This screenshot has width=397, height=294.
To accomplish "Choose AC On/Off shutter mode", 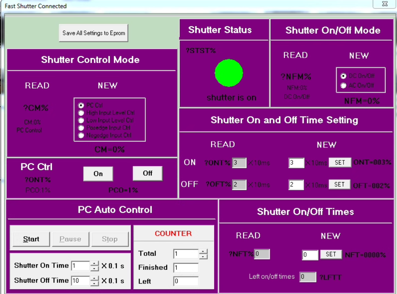I will click(343, 86).
